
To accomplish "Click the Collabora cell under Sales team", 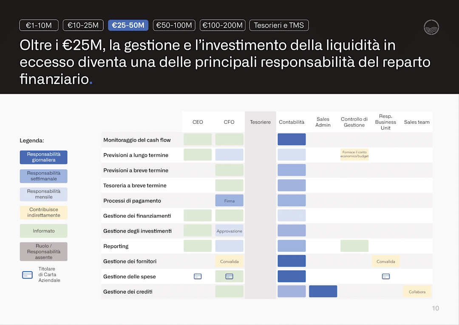I will [x=417, y=291].
